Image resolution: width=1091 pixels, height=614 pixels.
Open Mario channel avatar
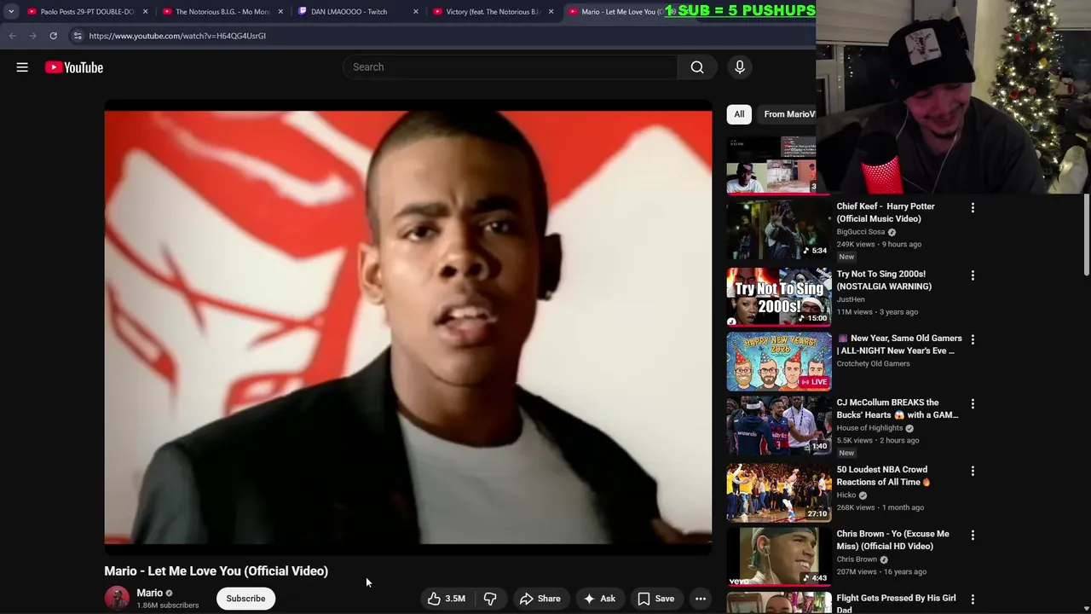[x=117, y=599]
